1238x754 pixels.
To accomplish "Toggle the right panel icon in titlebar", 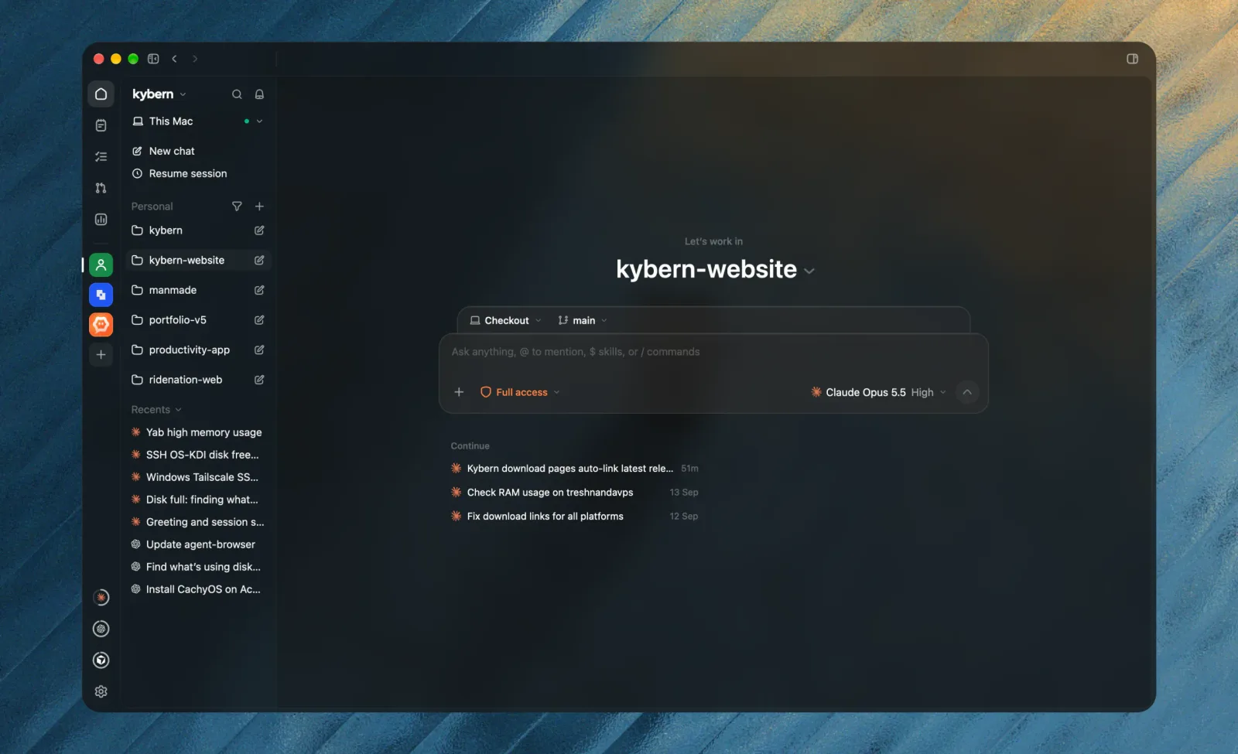I will (1132, 59).
